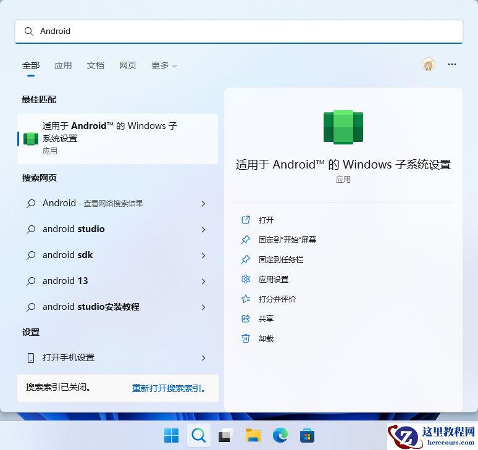The image size is (478, 450).
Task: Expand the chevron next to android 13
Action: 203,281
